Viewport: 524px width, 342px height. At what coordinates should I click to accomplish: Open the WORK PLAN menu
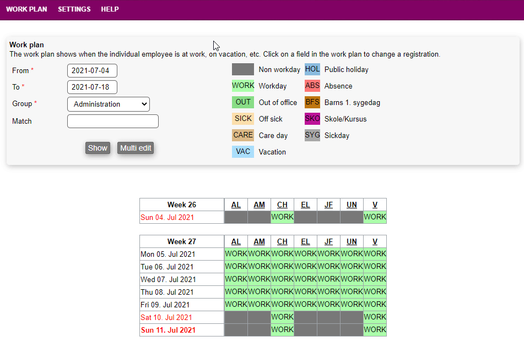click(26, 9)
